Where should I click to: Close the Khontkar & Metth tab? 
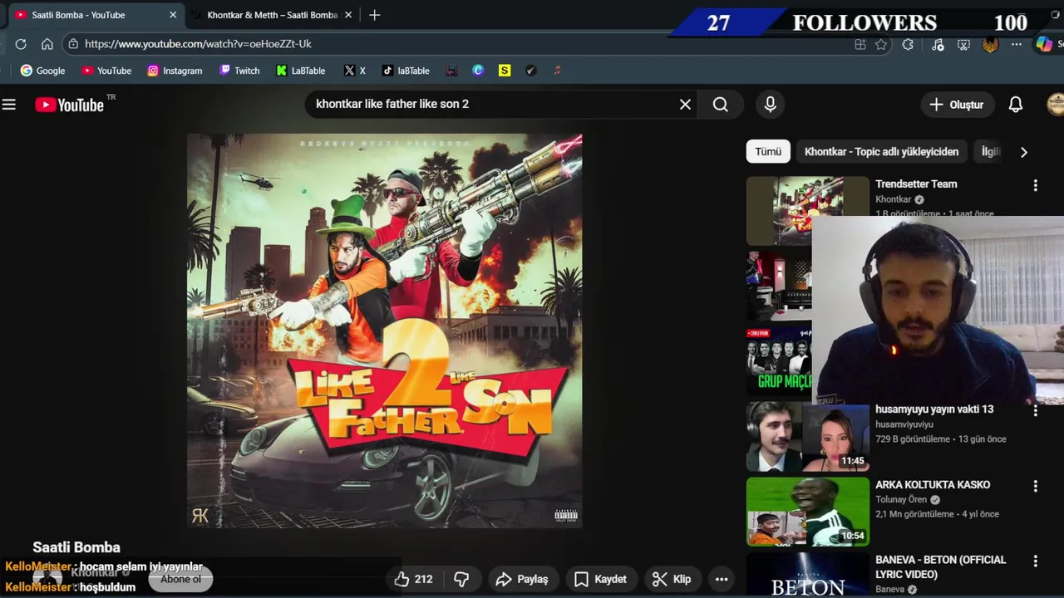tap(348, 15)
